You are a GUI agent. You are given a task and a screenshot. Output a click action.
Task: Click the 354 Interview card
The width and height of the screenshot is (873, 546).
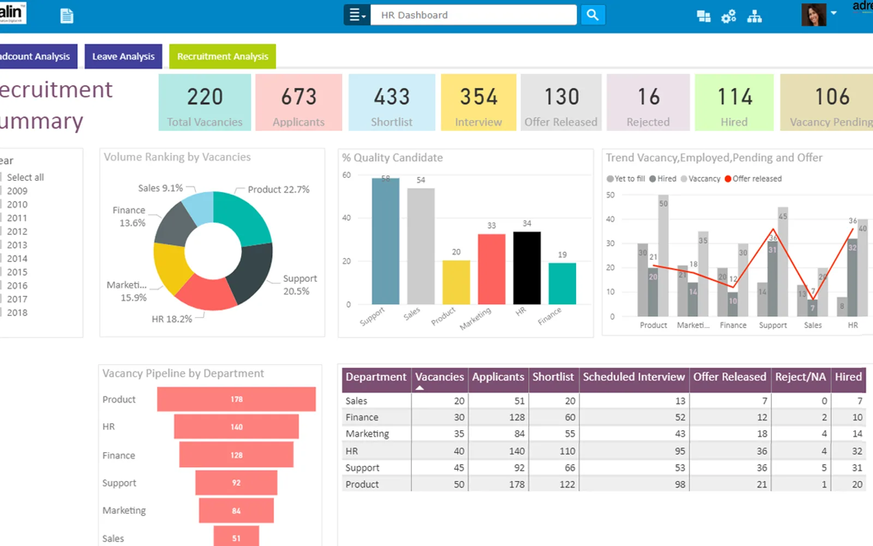click(479, 102)
